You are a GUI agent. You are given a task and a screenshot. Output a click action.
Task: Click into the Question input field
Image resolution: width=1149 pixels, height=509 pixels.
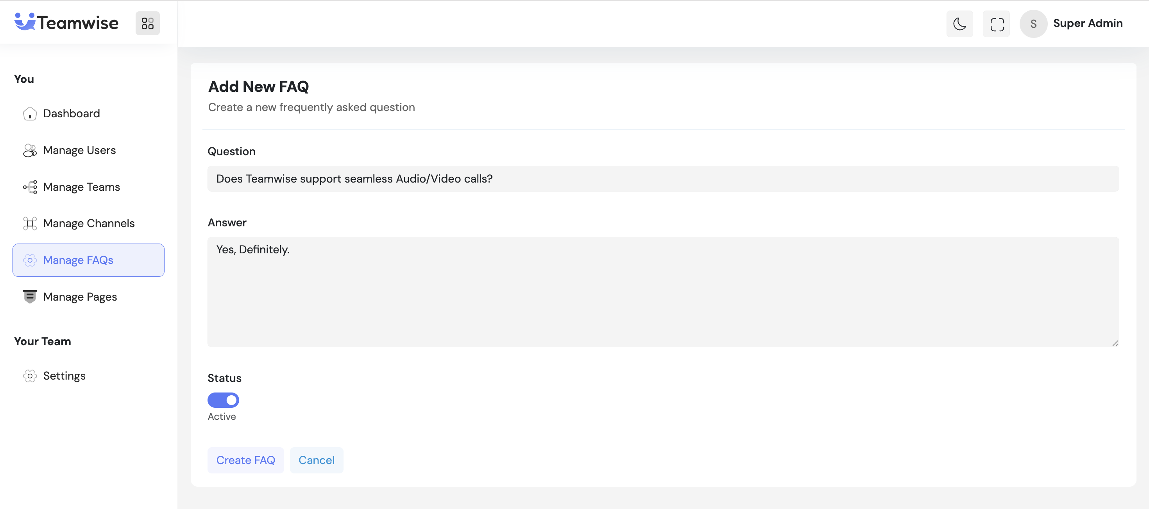pyautogui.click(x=663, y=179)
